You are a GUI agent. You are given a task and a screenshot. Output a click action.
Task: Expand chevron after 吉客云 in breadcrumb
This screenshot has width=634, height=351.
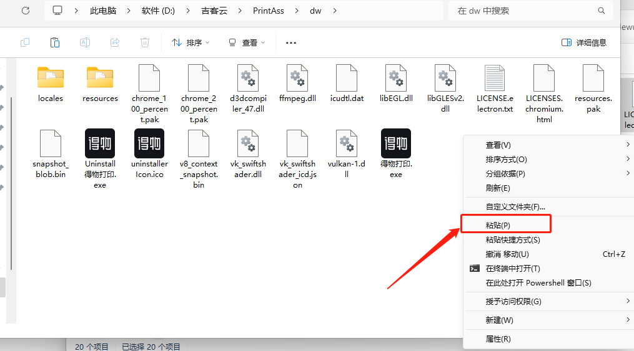pyautogui.click(x=240, y=11)
